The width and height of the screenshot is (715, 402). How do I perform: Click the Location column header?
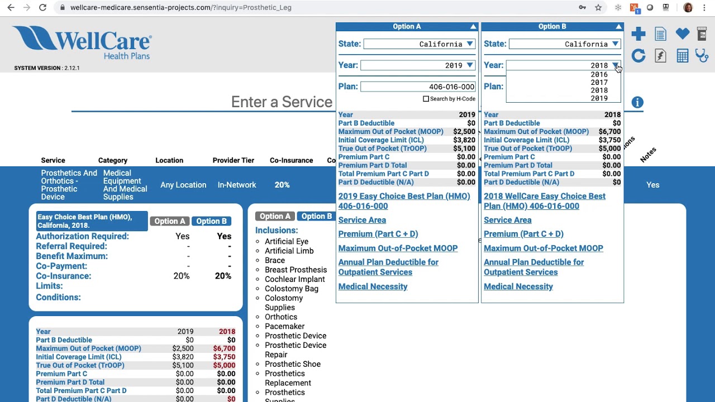point(169,160)
